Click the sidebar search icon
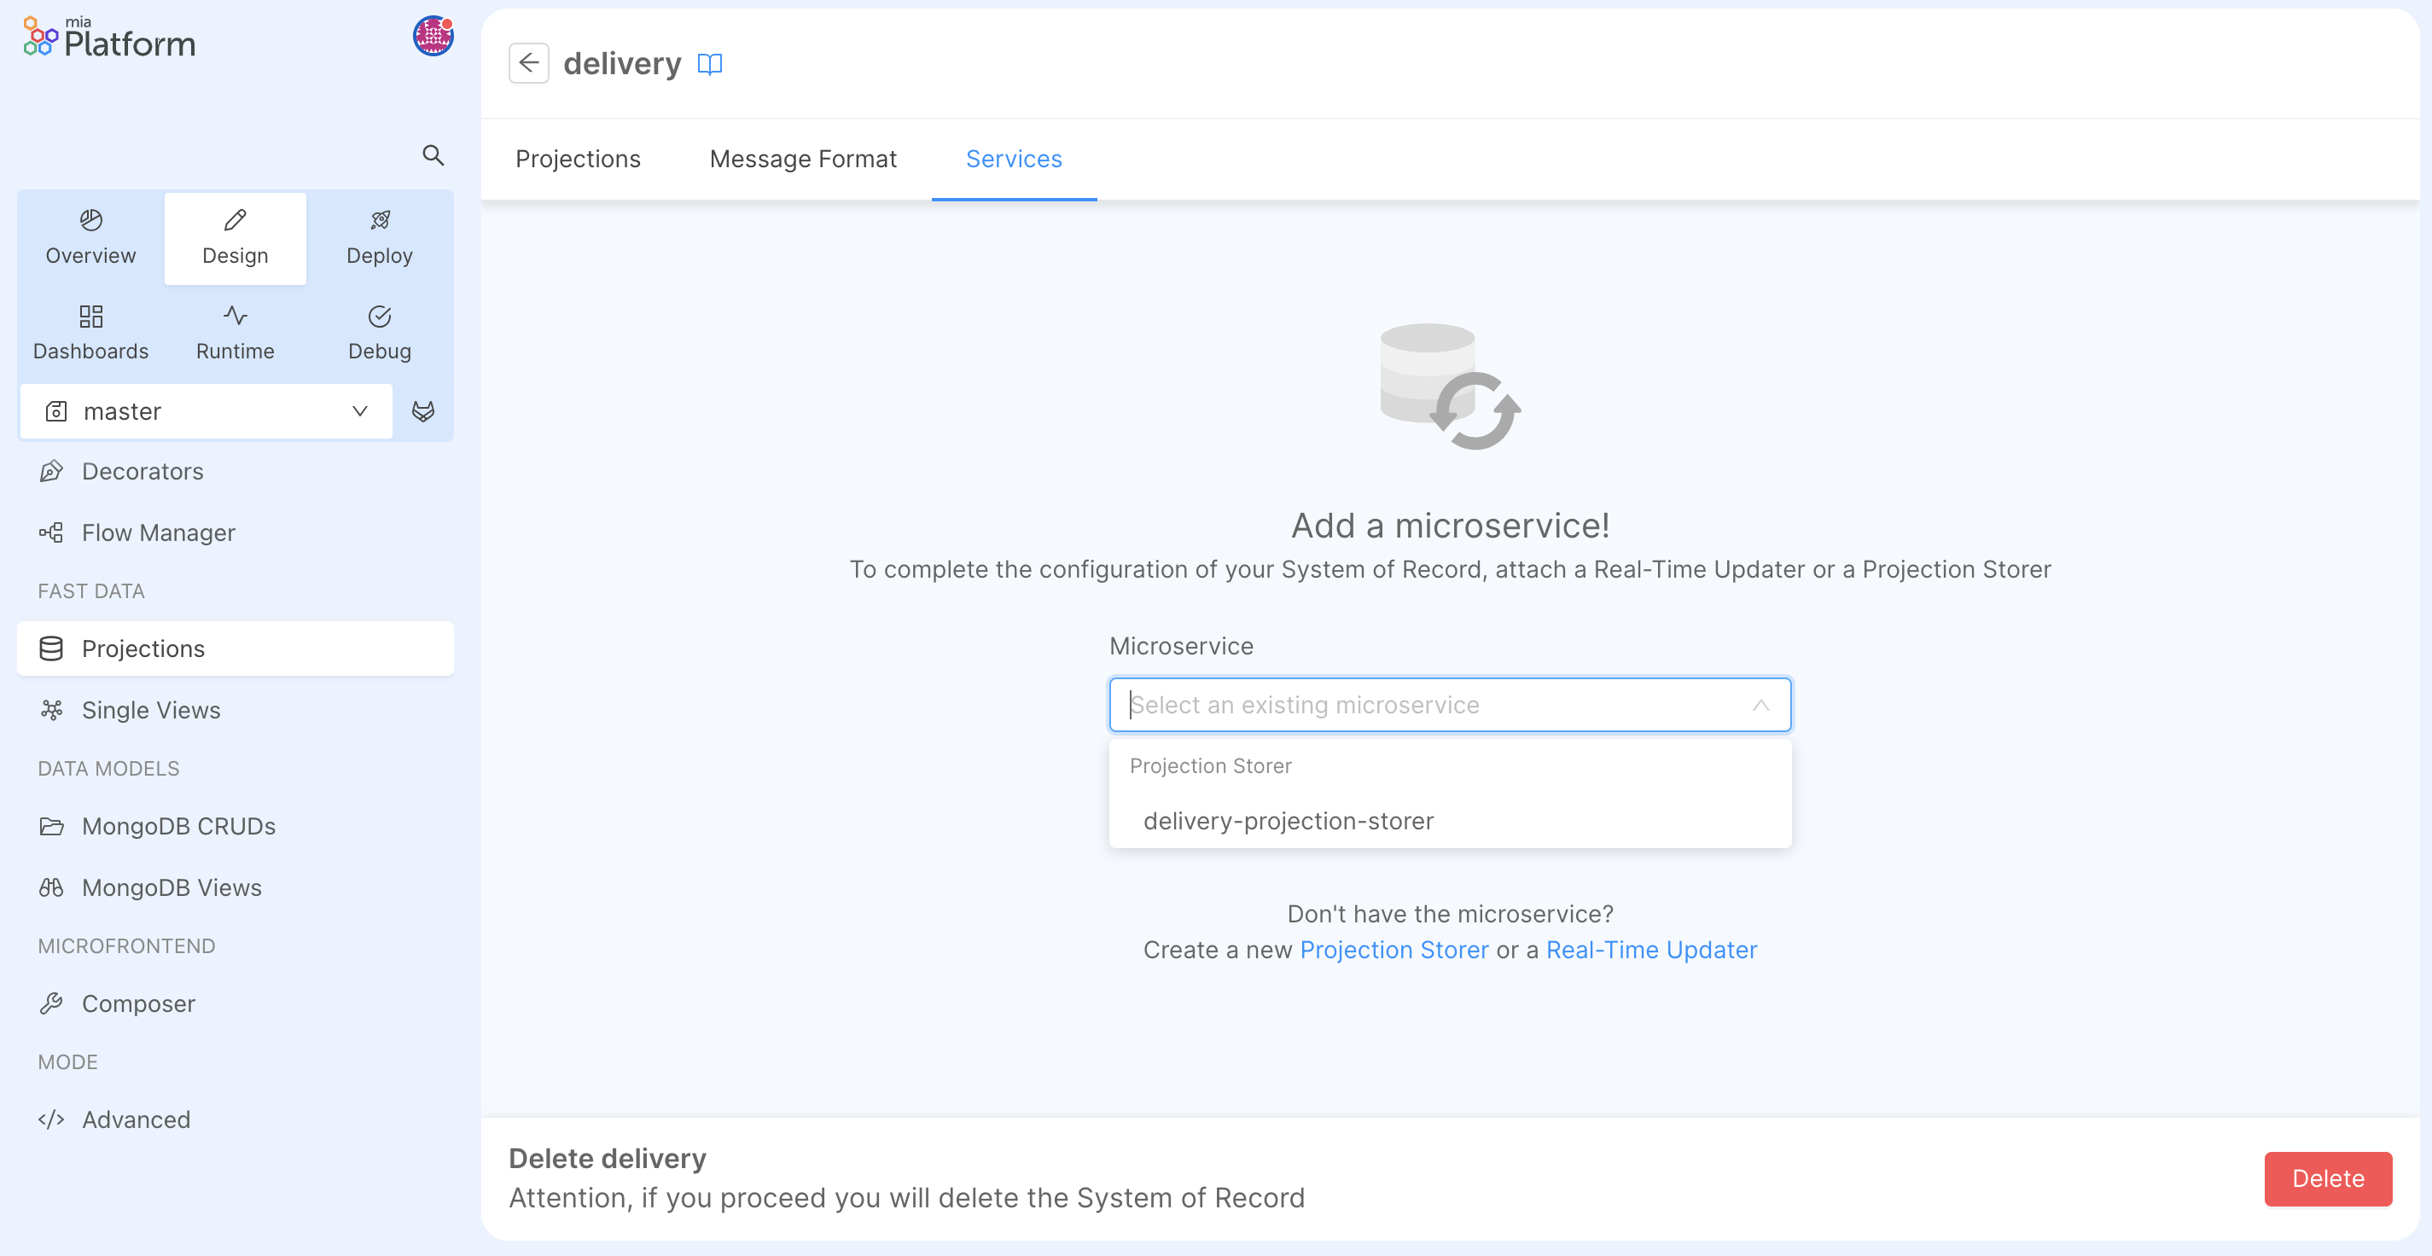This screenshot has height=1256, width=2432. coord(433,155)
